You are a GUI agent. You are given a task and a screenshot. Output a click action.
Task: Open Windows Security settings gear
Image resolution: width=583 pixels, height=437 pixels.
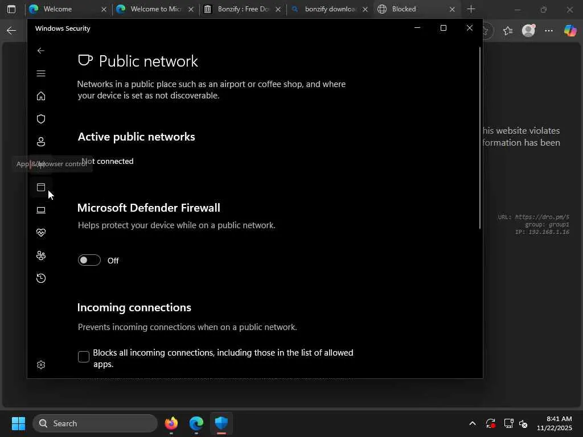click(41, 365)
